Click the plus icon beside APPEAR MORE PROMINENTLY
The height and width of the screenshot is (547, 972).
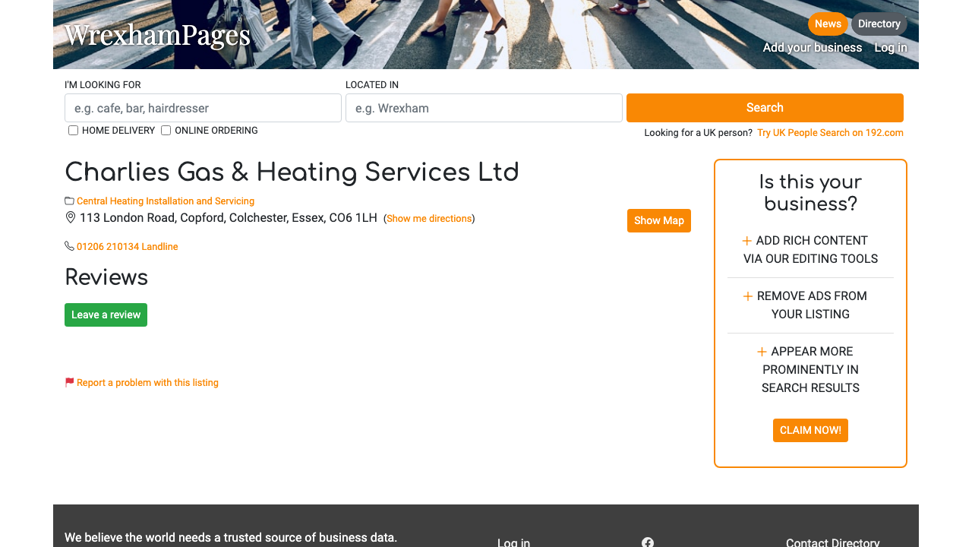pyautogui.click(x=761, y=351)
